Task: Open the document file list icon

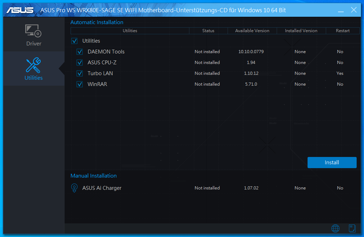Action: tap(352, 228)
